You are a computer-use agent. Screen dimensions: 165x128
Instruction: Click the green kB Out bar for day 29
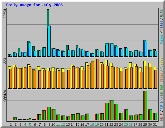146,106
